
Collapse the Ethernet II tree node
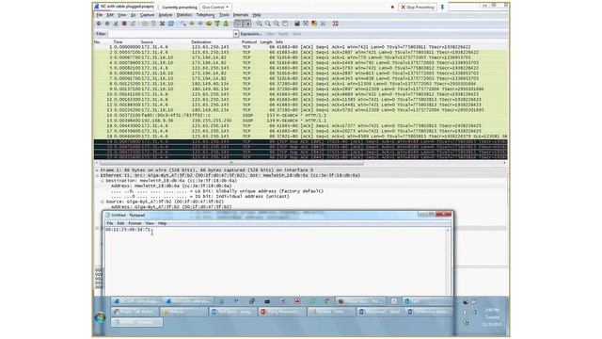pos(97,175)
